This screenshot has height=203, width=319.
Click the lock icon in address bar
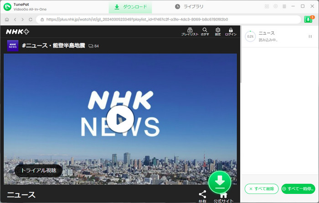point(42,20)
